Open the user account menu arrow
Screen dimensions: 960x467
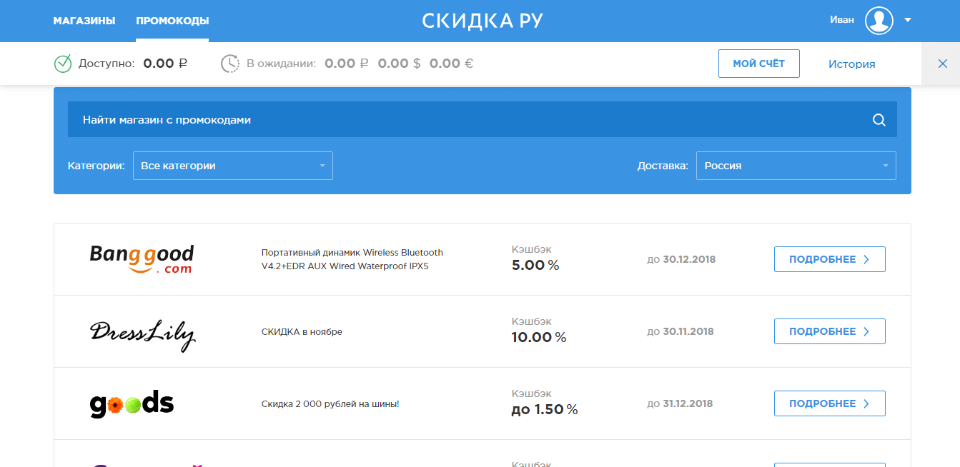(x=908, y=20)
